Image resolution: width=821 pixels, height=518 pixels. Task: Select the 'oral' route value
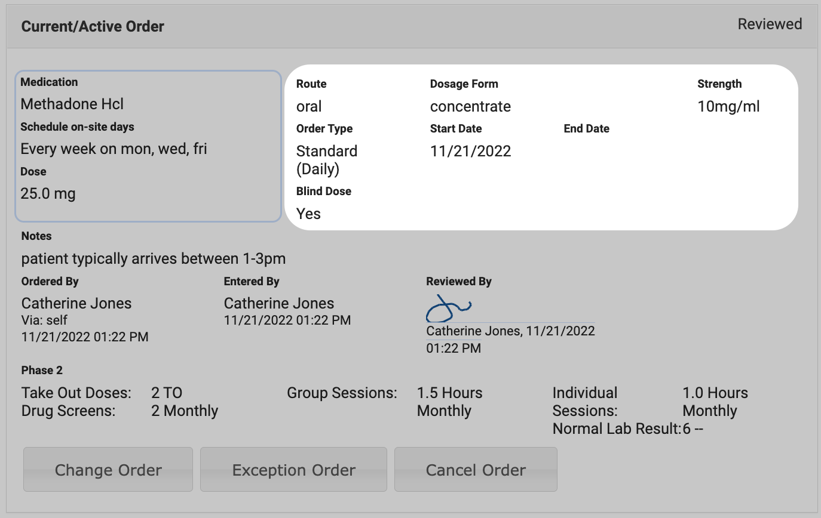click(x=309, y=107)
